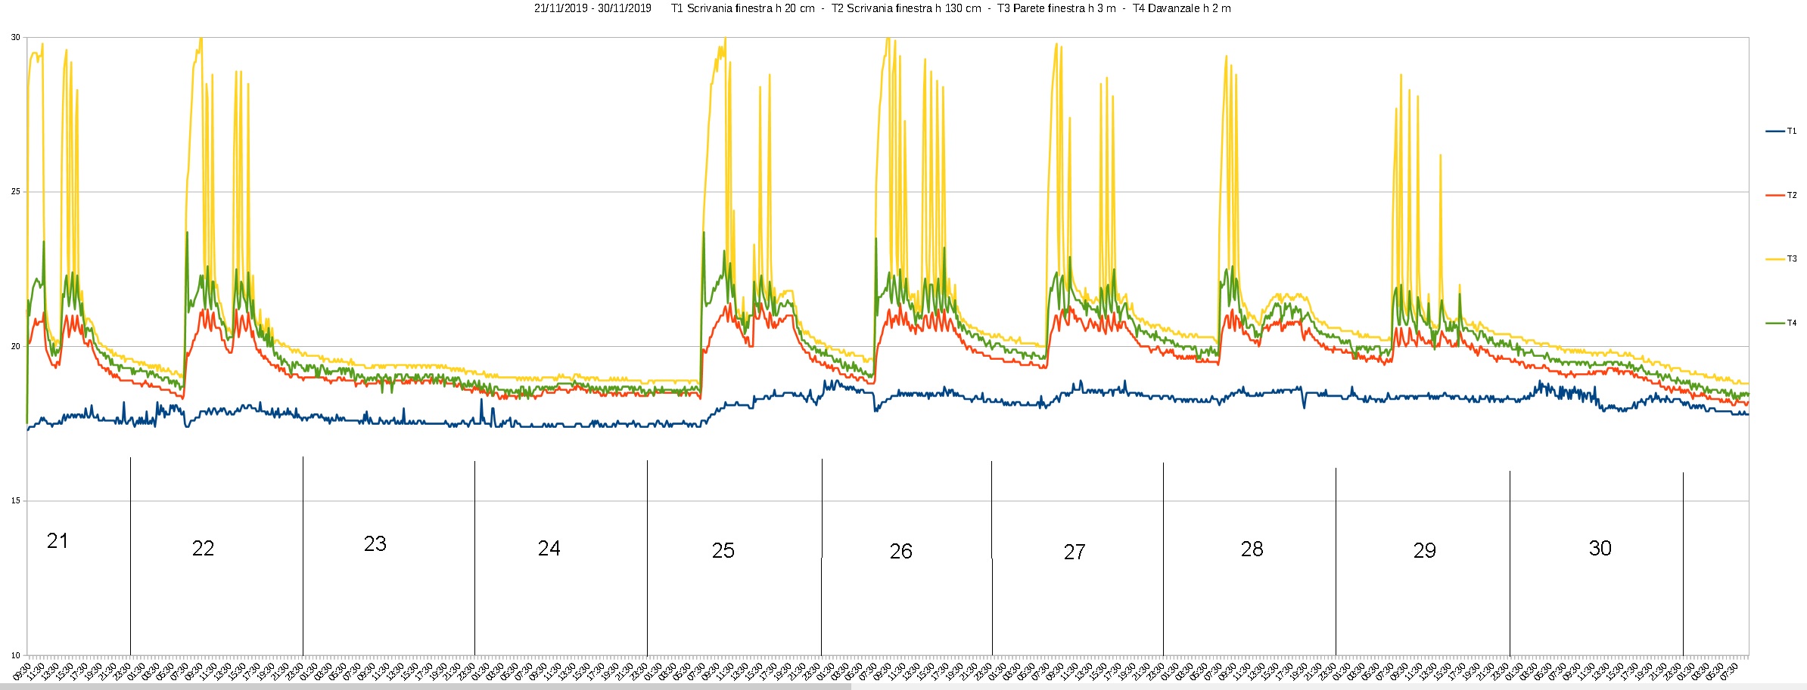Screen dimensions: 1807x690
Task: Click the date range 21/11/2019 - 30/11/2019 title
Action: coord(592,8)
